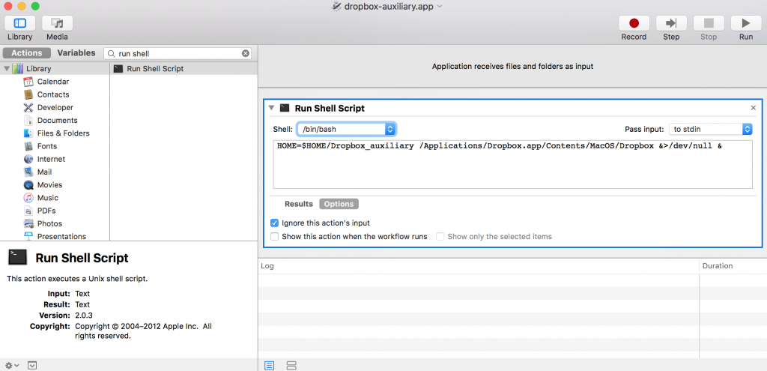Toggle the Library panel toolbar button
767x371 pixels.
point(20,23)
